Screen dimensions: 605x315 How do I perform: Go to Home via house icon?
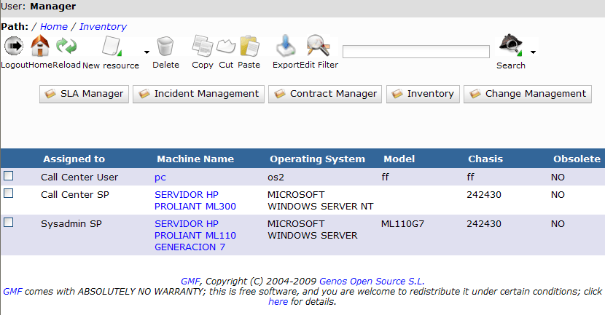point(40,45)
